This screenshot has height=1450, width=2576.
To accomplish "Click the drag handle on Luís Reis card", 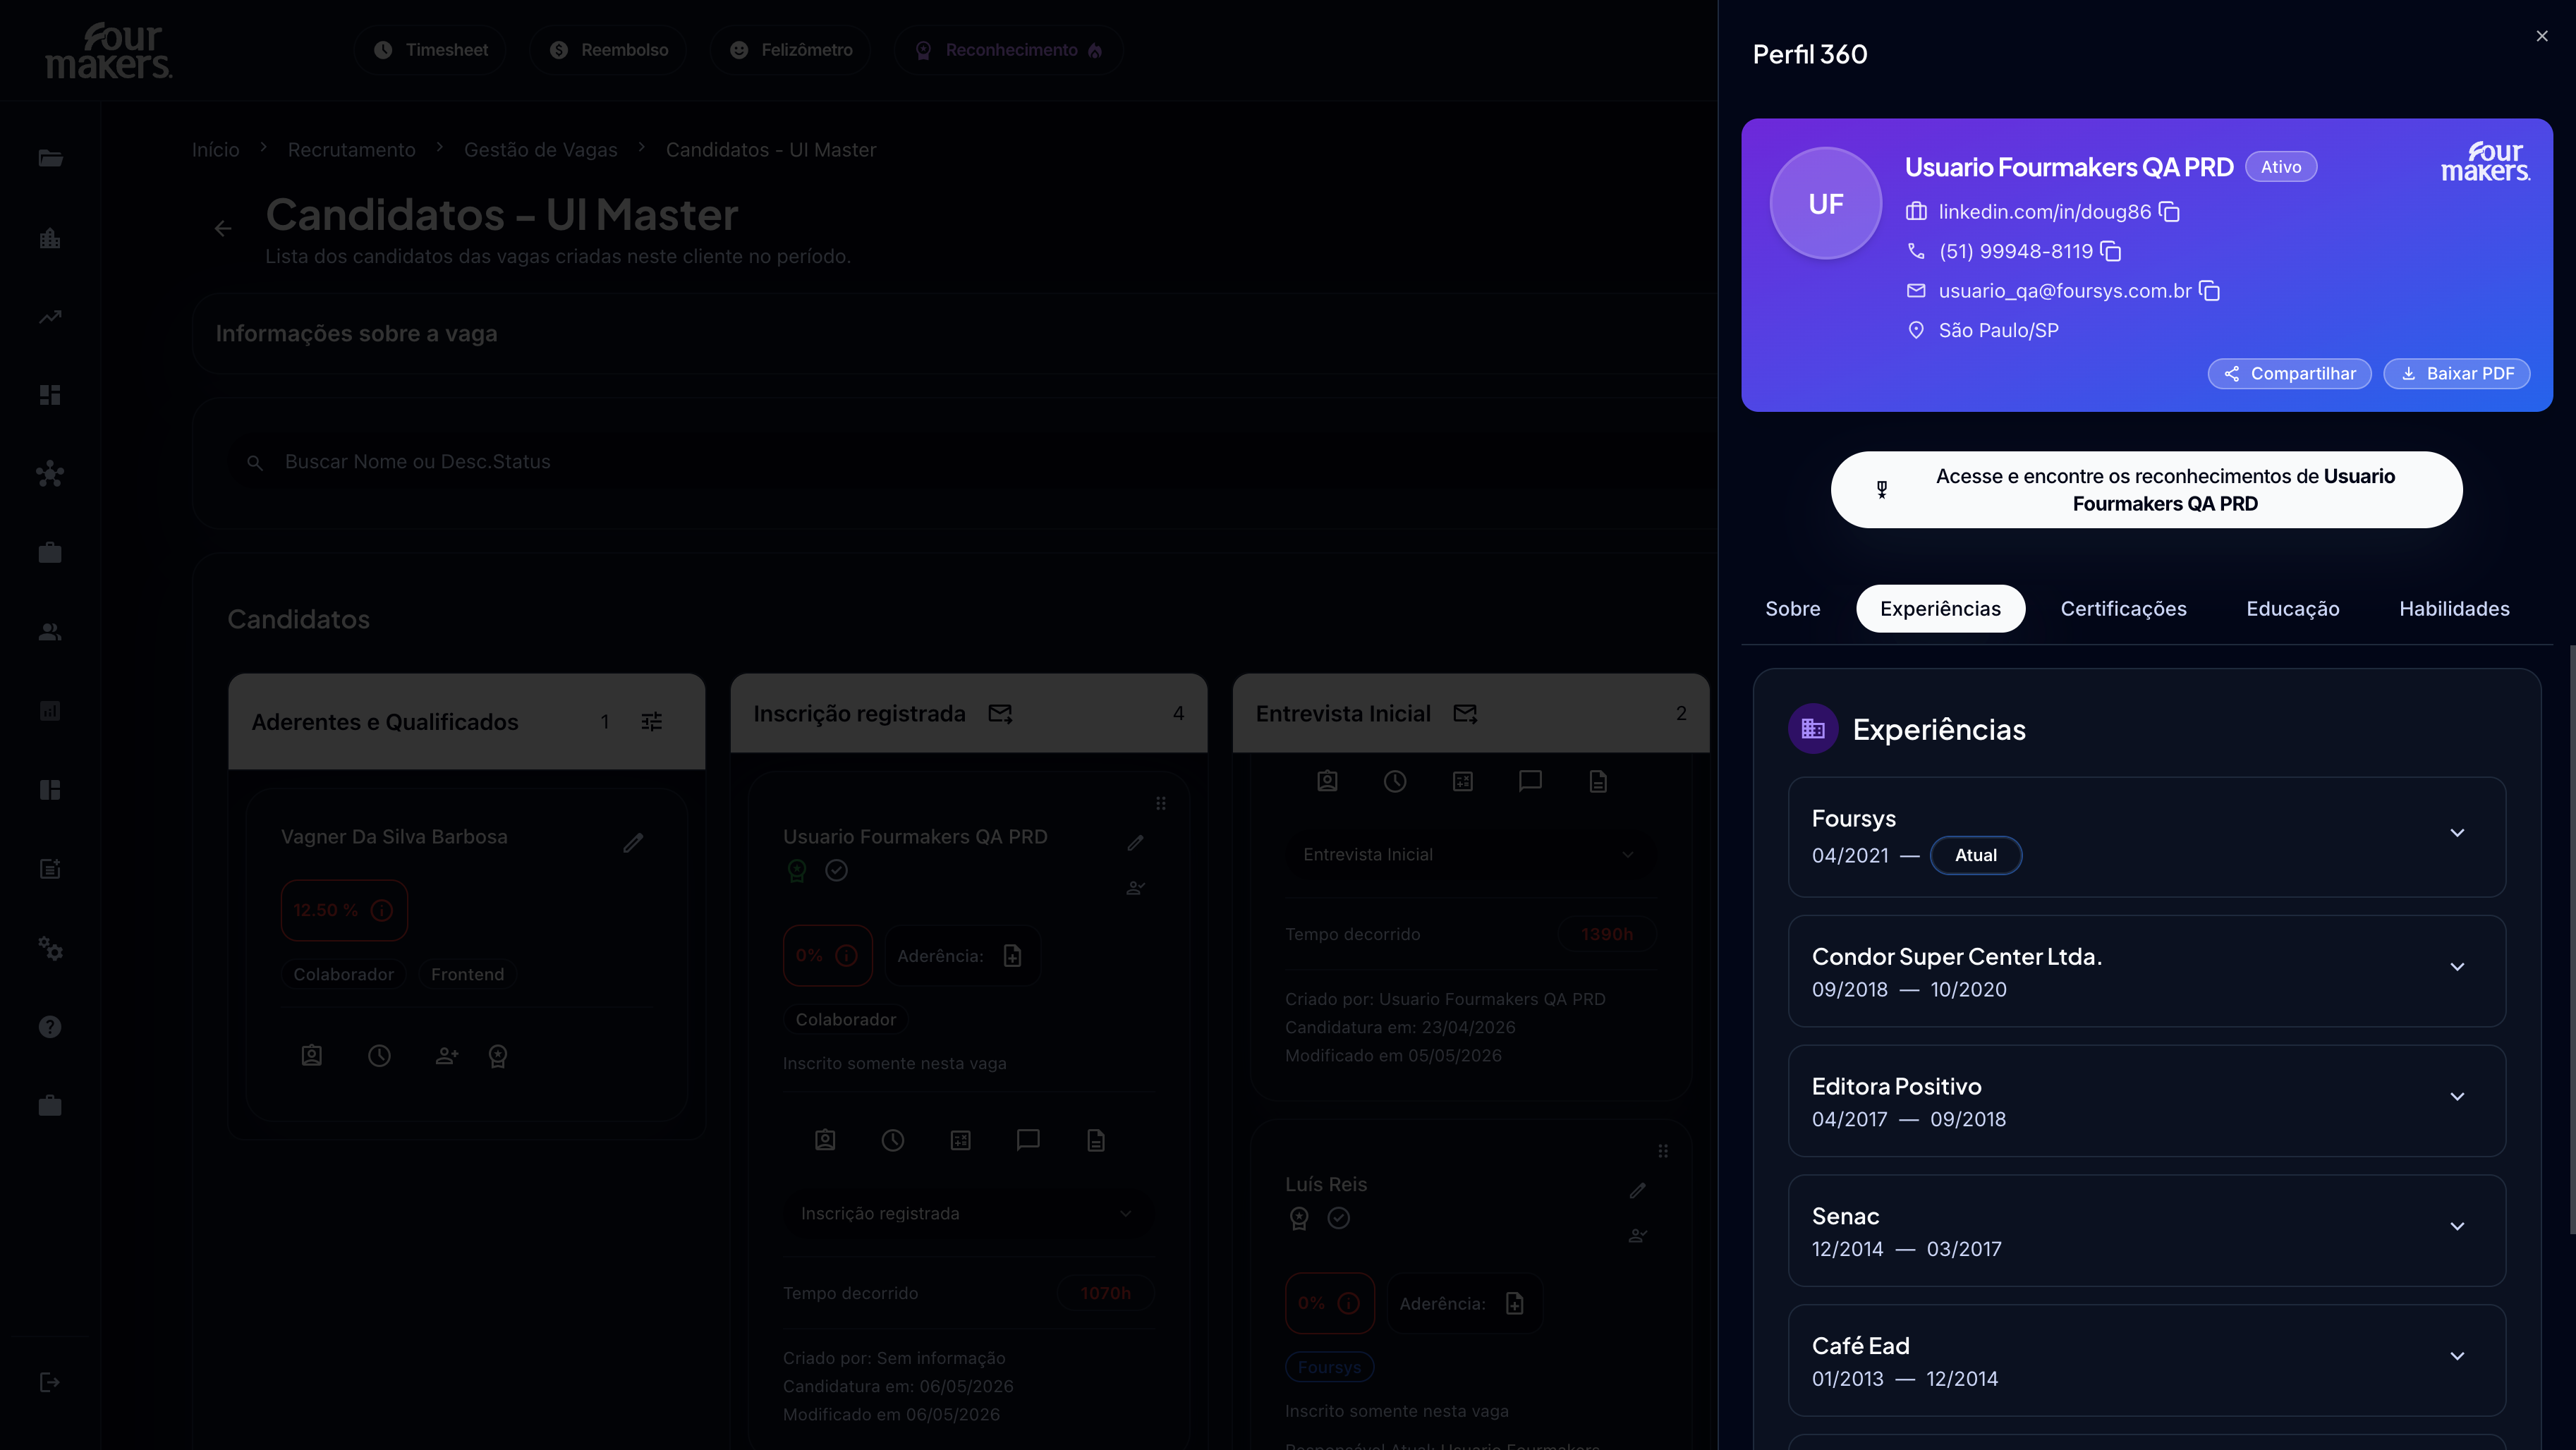I will (1663, 1151).
